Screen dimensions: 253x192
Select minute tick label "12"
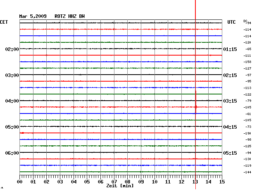click(x=181, y=182)
